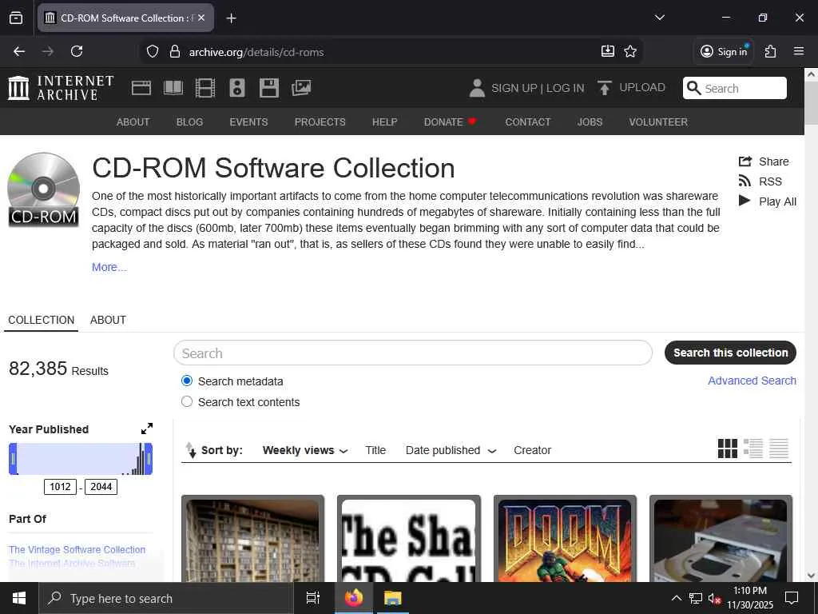Reload the current page
This screenshot has width=818, height=614.
77,51
